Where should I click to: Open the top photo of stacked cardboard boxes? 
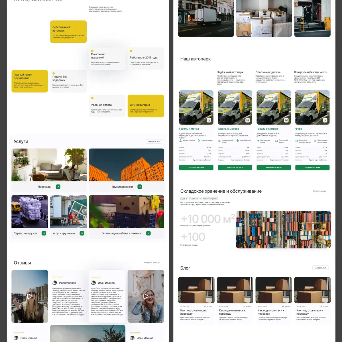(x=264, y=18)
